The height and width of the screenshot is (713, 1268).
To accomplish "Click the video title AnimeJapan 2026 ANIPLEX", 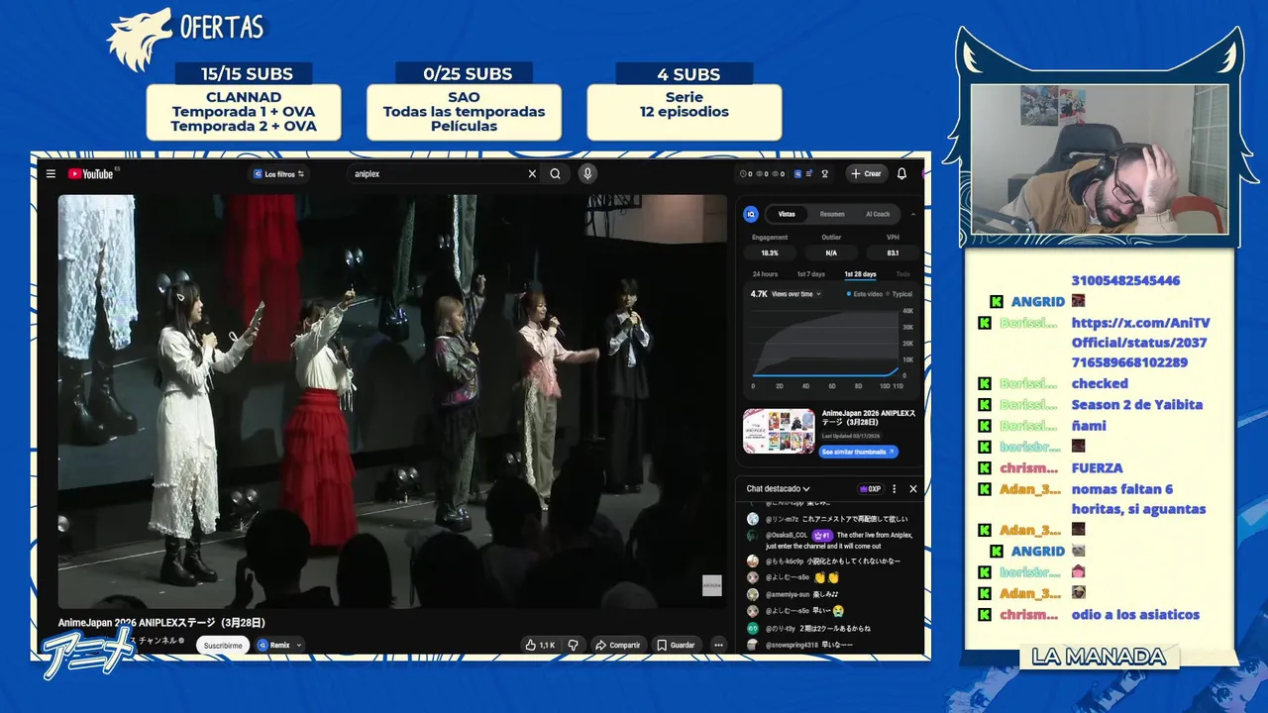I will [161, 622].
